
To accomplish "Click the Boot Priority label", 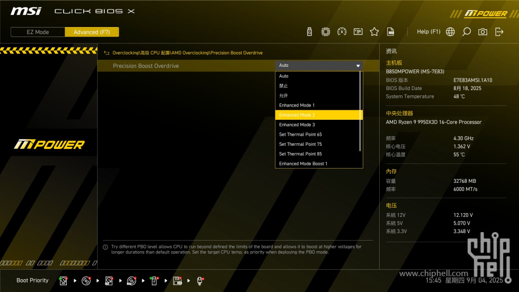I will coord(32,280).
